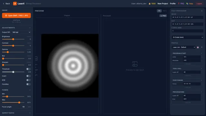Edit the Units G21 code field
Viewport: 206px width, 116px height.
(x=192, y=57)
